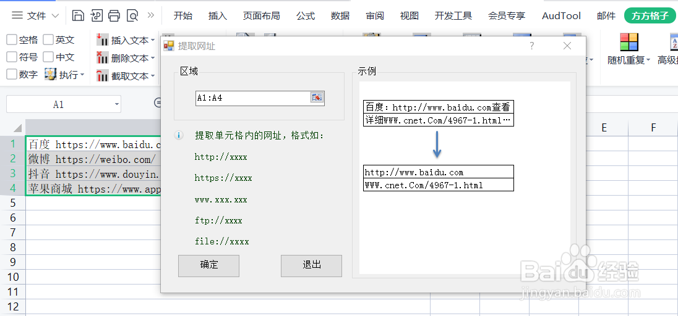The height and width of the screenshot is (316, 678).
Task: Expand the quick access overflow chevrons
Action: pyautogui.click(x=150, y=15)
